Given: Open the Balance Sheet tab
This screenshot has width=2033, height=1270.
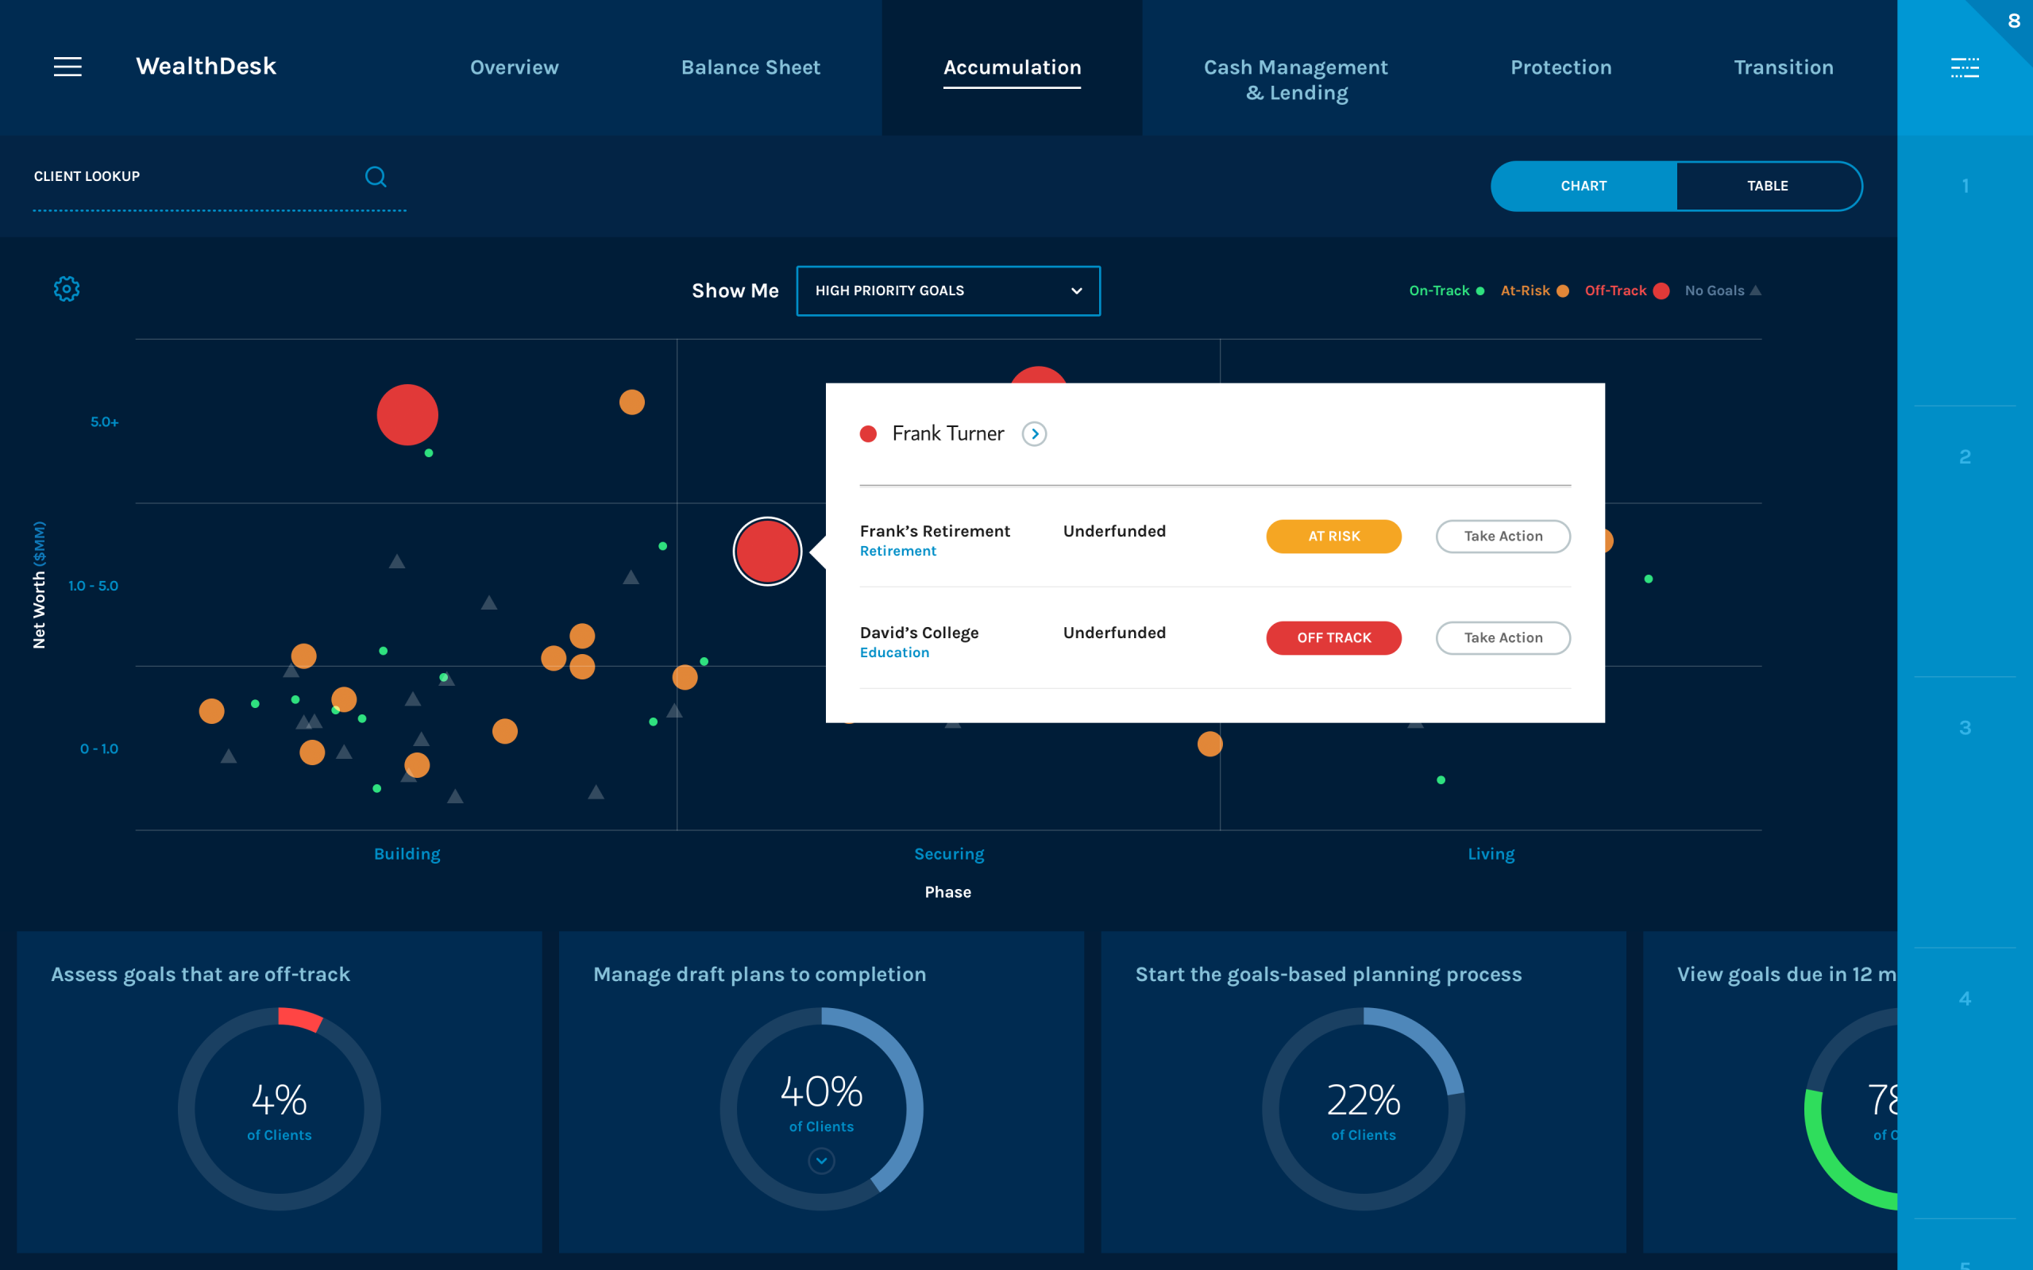Looking at the screenshot, I should click(x=750, y=67).
